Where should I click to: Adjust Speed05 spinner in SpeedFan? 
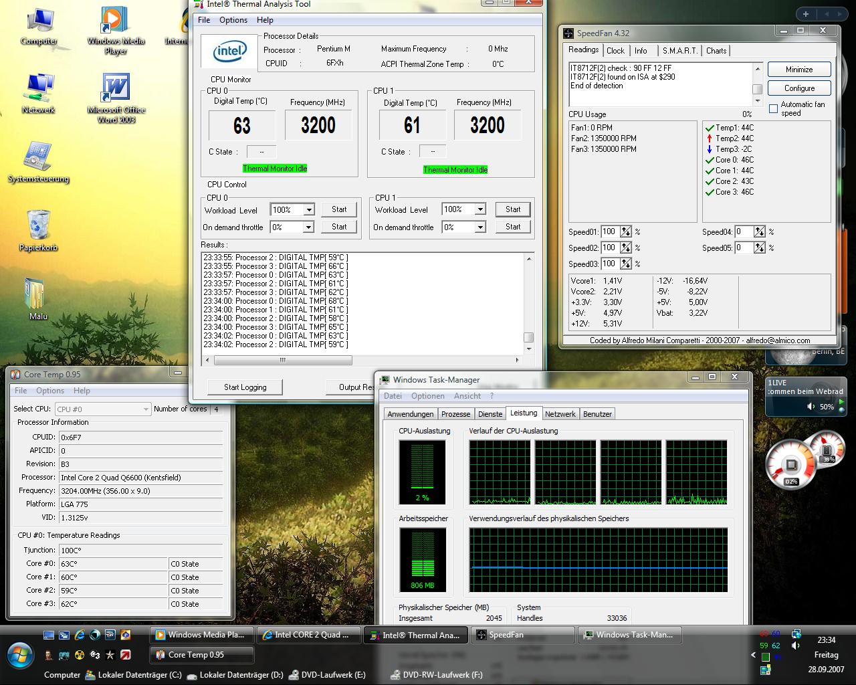pyautogui.click(x=760, y=248)
